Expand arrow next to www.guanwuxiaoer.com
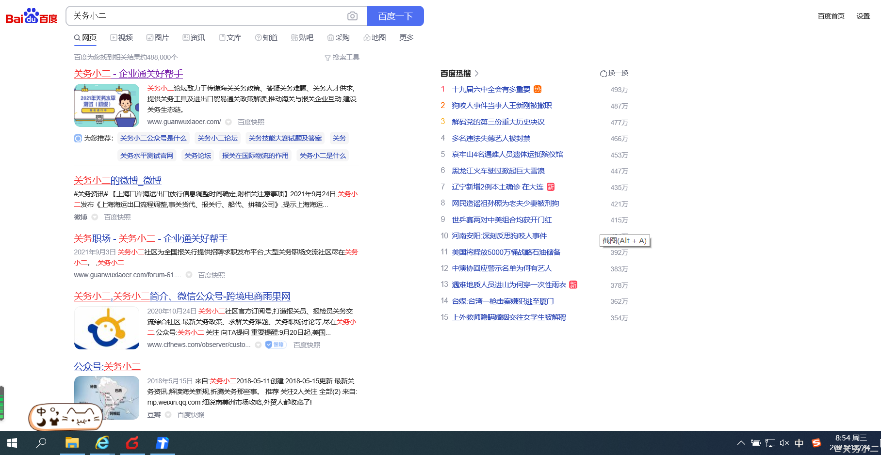This screenshot has height=455, width=881. tap(228, 122)
